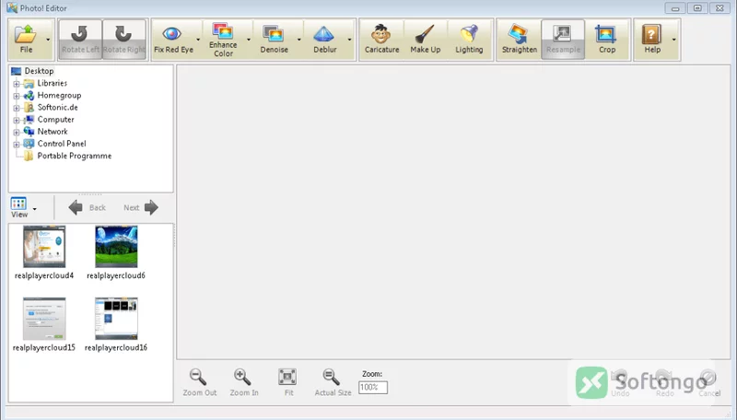Open the Help button
737x420 pixels.
652,40
